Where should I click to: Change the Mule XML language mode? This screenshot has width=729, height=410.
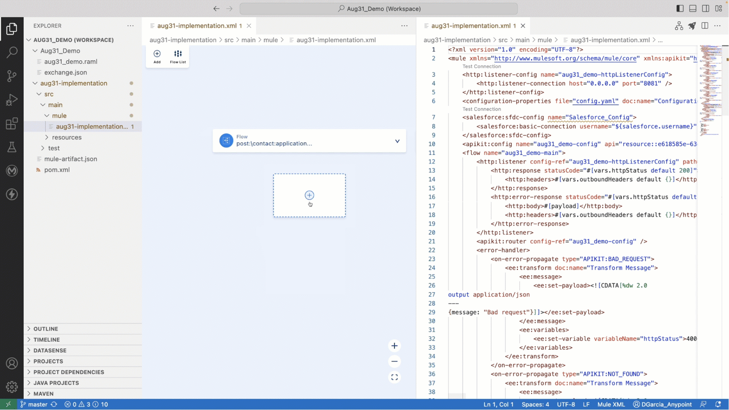[611, 404]
